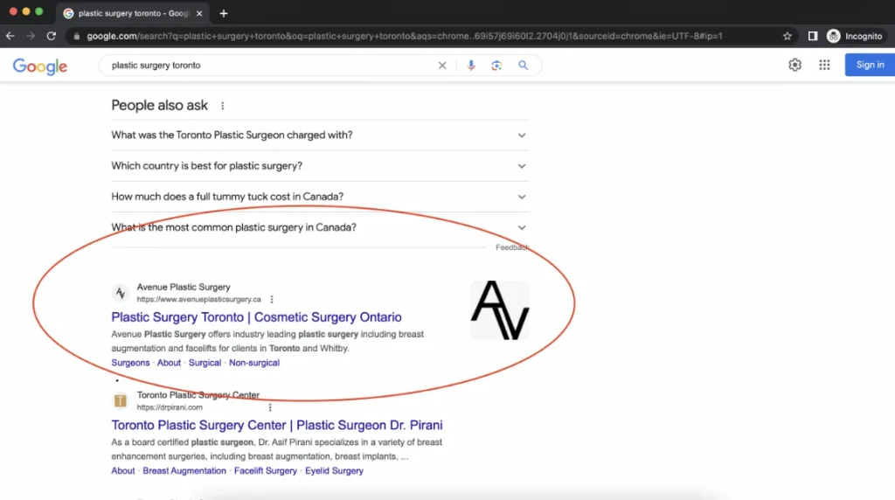Expand 'What was the Toronto Plastic Surgeon charged with?'
This screenshot has height=500, width=895.
click(320, 135)
